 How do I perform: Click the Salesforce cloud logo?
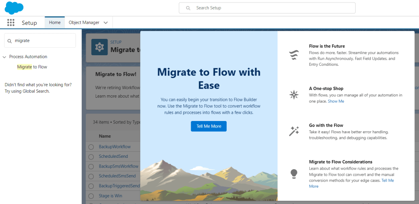tap(14, 8)
